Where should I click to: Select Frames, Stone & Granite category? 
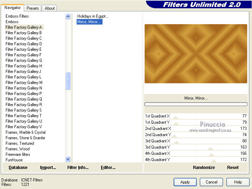click(25, 138)
